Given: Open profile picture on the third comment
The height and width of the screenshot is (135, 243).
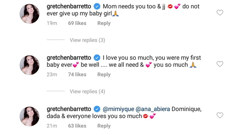Looking at the screenshot, I should coord(29,116).
